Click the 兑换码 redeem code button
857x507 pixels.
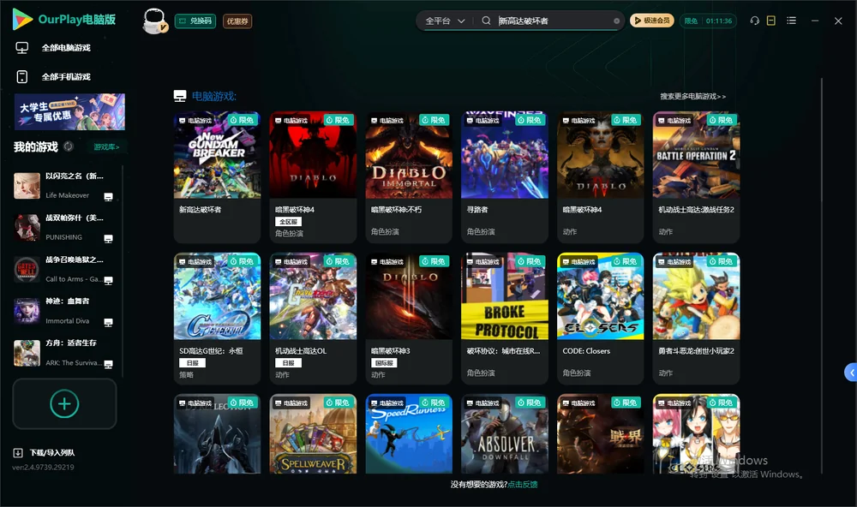[195, 21]
